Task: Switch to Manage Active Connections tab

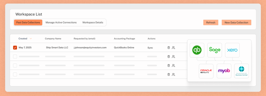Action: click(61, 23)
